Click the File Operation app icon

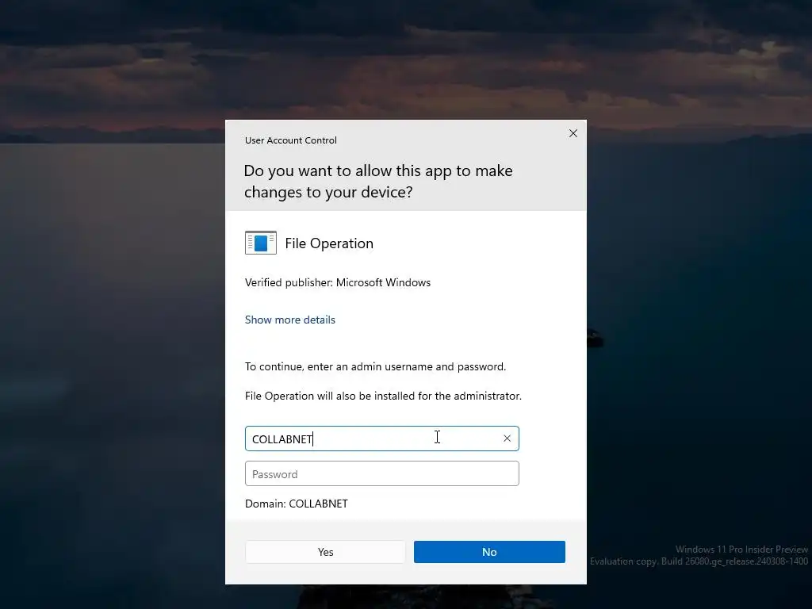[x=260, y=243]
